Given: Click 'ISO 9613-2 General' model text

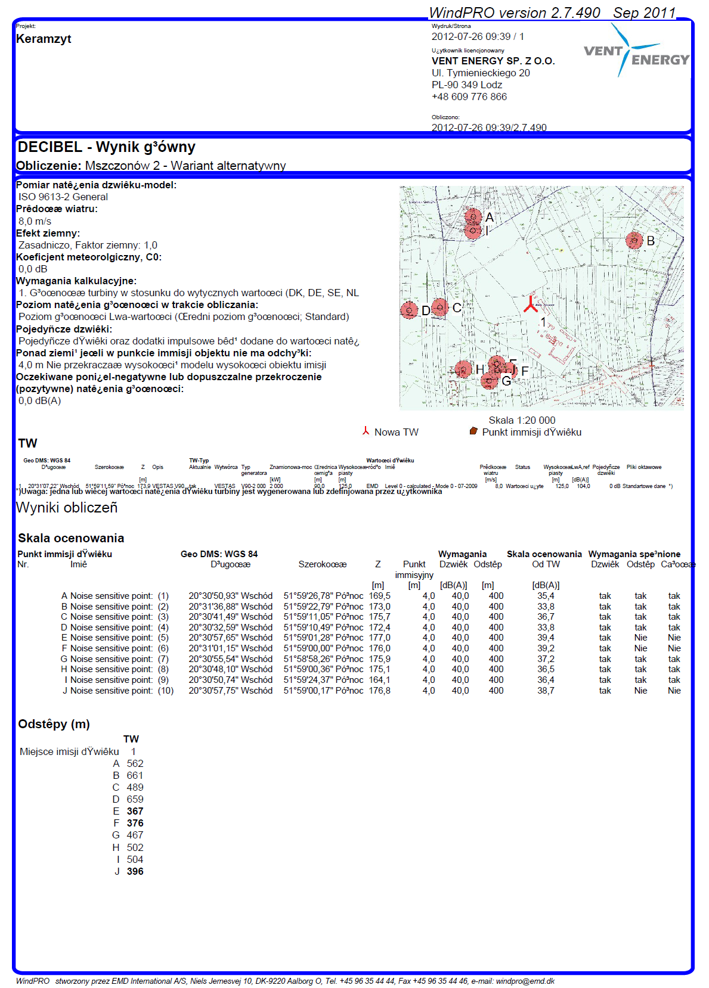Looking at the screenshot, I should (x=63, y=197).
